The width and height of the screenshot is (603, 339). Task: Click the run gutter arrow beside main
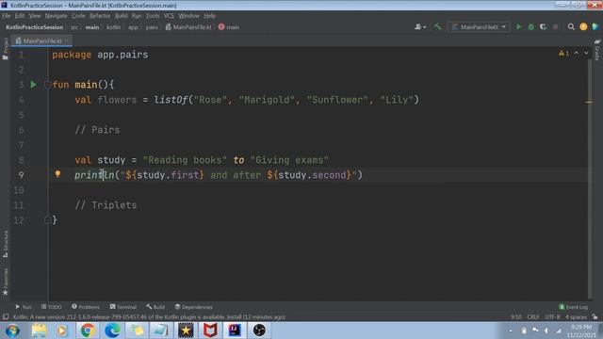tap(34, 85)
